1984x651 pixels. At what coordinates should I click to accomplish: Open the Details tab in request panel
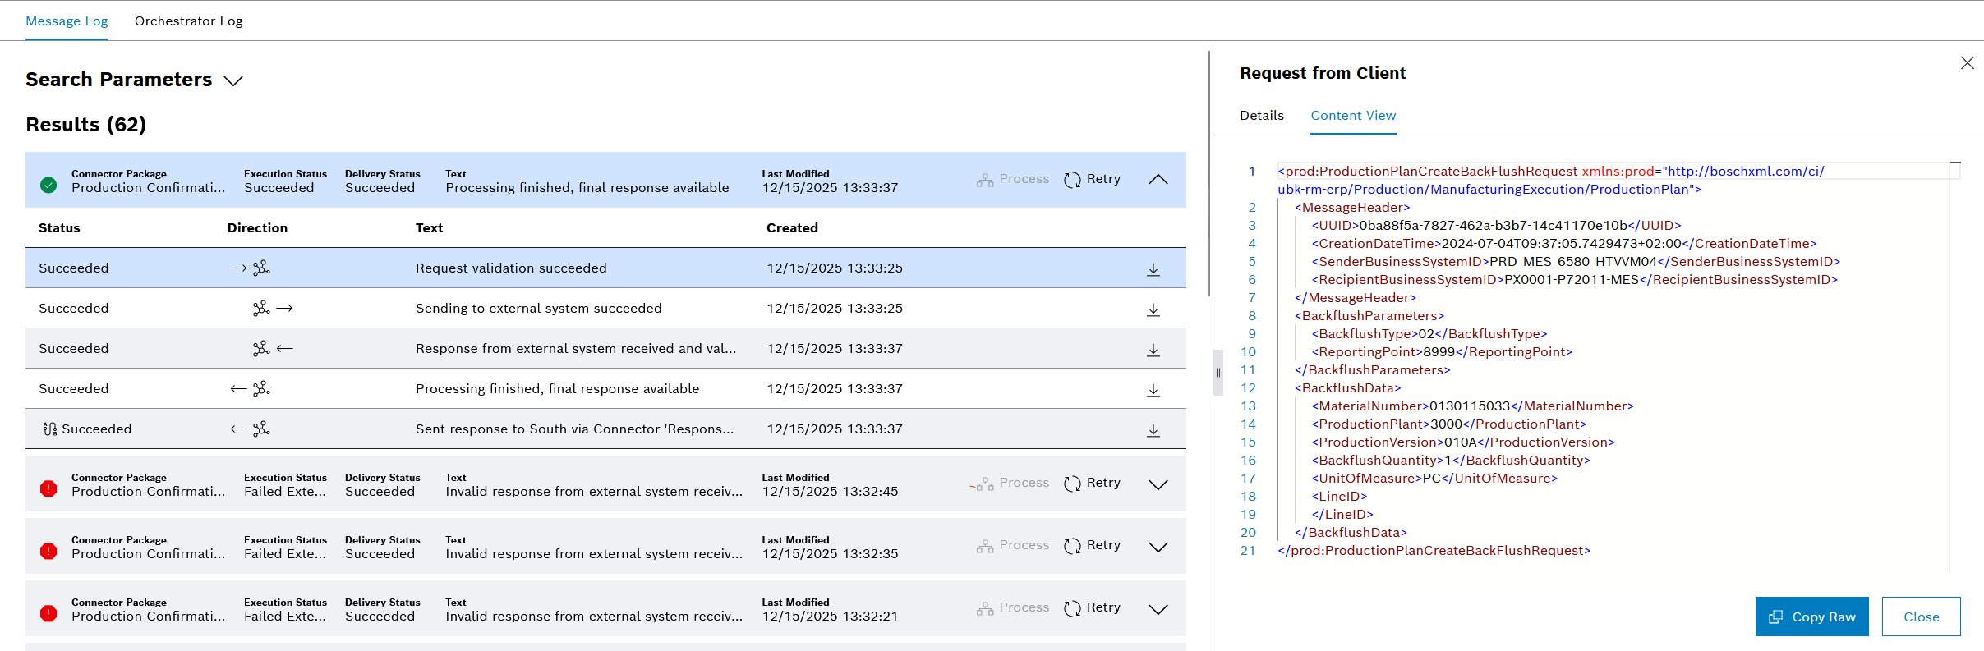[1261, 116]
